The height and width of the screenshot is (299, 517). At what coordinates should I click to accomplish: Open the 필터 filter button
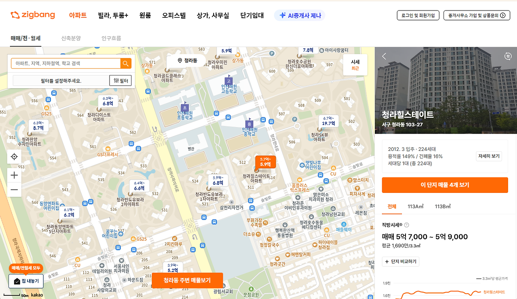(120, 81)
